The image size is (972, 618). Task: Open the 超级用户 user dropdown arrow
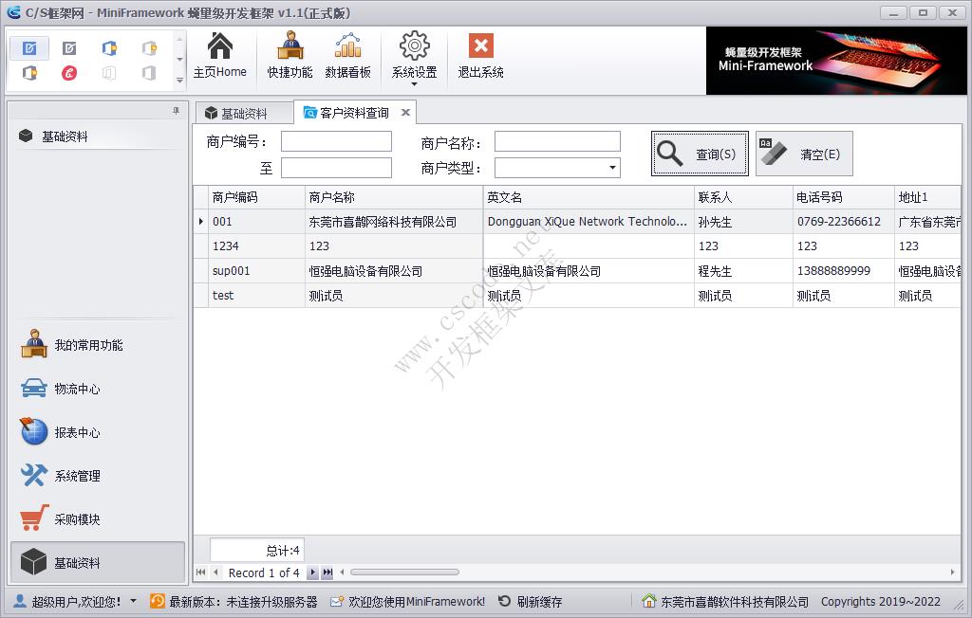tap(133, 601)
